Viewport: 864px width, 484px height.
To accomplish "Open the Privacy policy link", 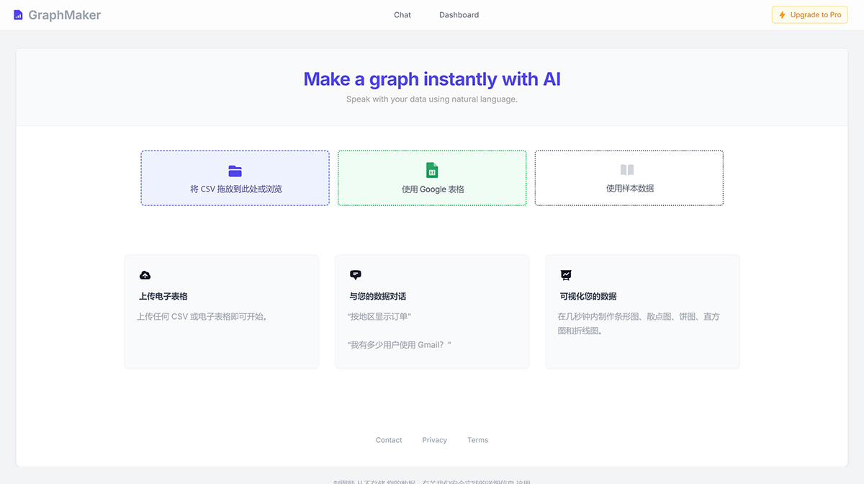I will click(x=434, y=440).
